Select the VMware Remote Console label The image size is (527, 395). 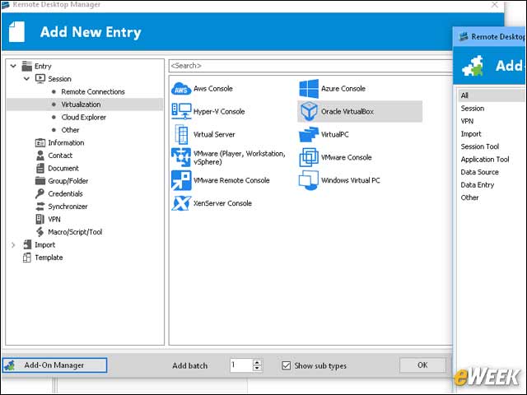(231, 180)
